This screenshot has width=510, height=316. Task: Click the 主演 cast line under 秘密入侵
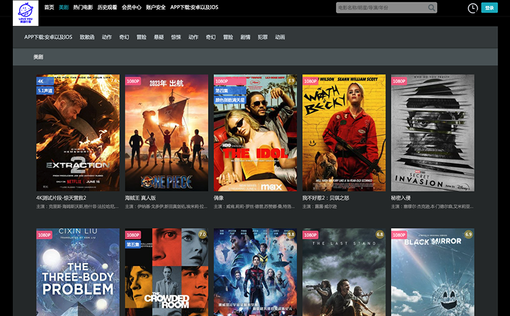[432, 206]
